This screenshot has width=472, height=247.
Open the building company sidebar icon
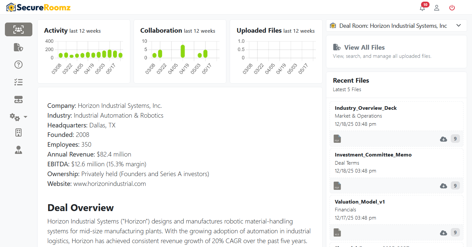pyautogui.click(x=18, y=133)
